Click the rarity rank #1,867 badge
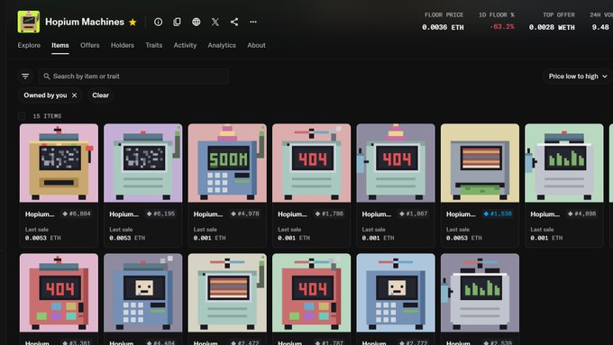This screenshot has height=345, width=613. coord(414,214)
